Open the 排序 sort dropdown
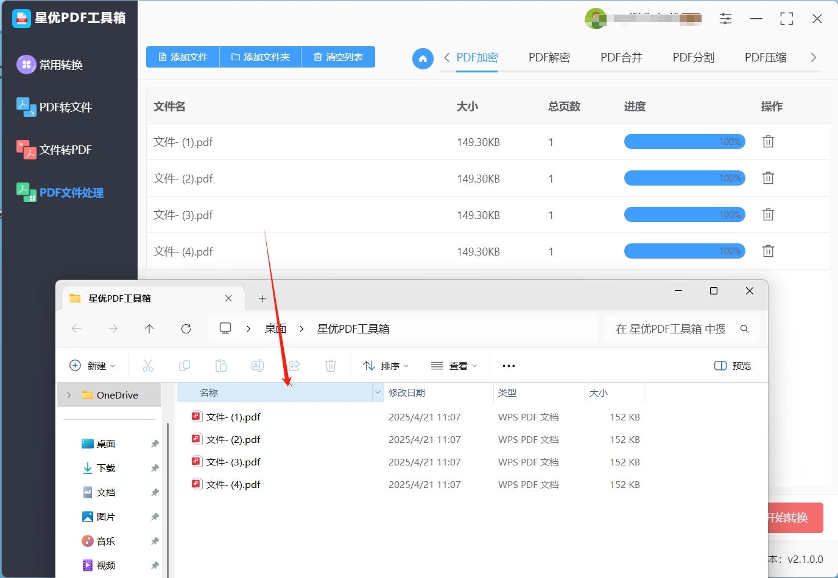Image resolution: width=838 pixels, height=578 pixels. pyautogui.click(x=386, y=366)
